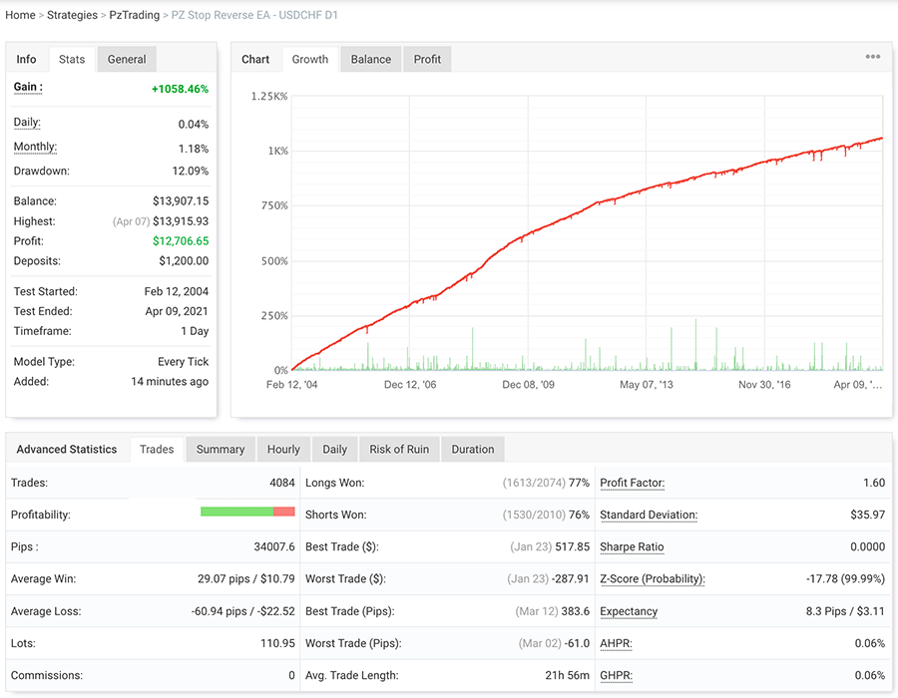Click the Deposits value $1,200.00

click(x=184, y=261)
